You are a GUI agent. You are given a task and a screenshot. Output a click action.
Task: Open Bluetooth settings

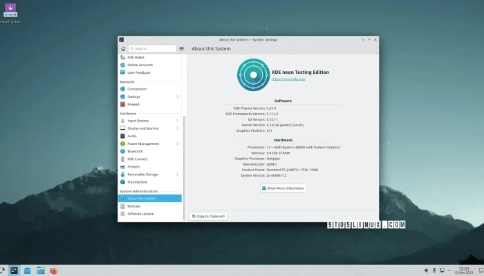135,151
